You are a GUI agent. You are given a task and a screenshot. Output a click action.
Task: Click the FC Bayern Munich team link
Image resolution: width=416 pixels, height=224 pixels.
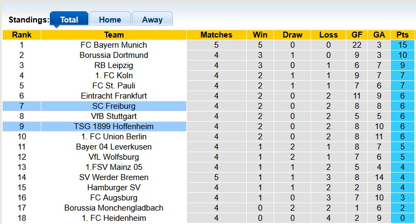point(114,45)
